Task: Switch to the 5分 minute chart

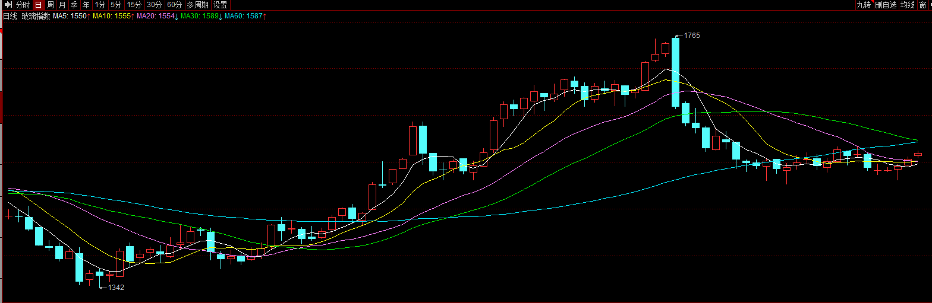Action: tap(115, 5)
